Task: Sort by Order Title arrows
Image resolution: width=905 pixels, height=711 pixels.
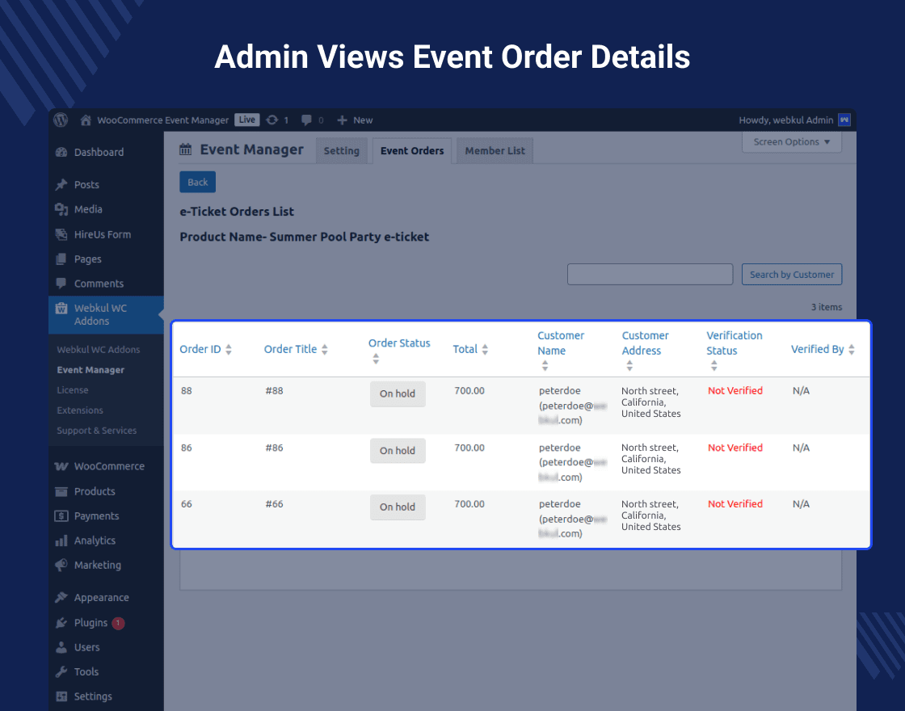Action: pos(324,349)
